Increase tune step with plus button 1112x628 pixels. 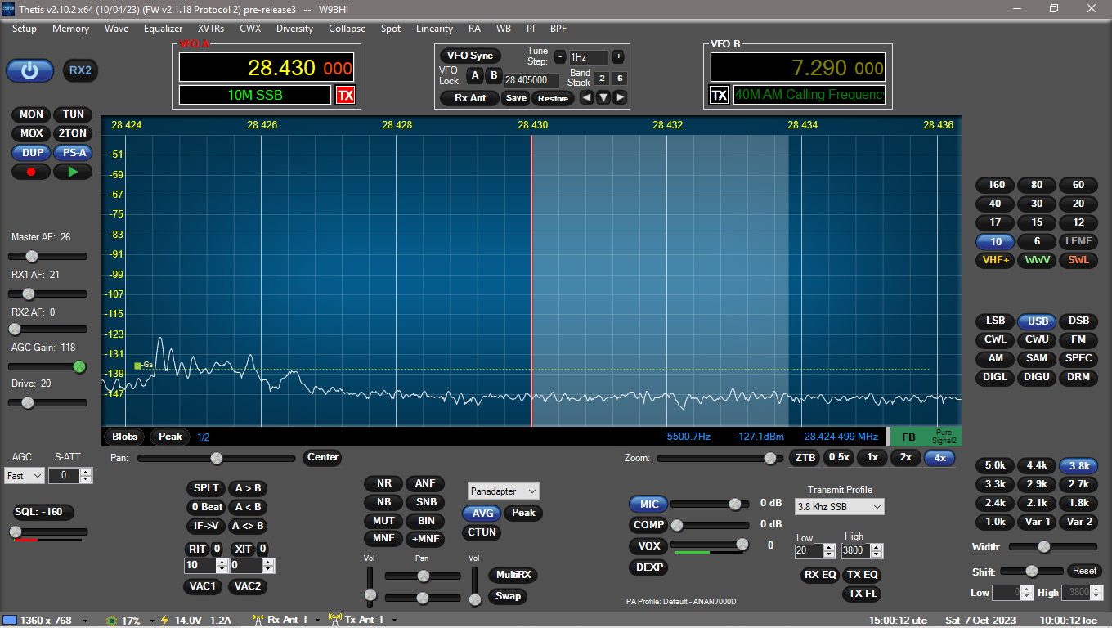618,56
